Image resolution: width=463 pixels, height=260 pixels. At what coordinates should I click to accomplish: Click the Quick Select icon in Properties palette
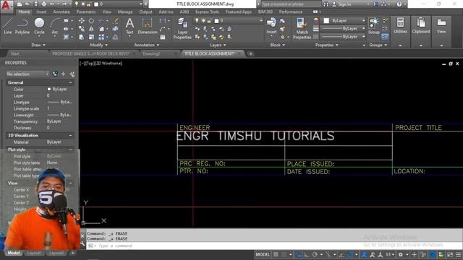pyautogui.click(x=72, y=74)
